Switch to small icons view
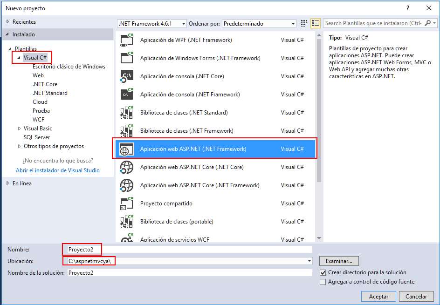Viewport: 440px width, 305px height. (x=303, y=23)
